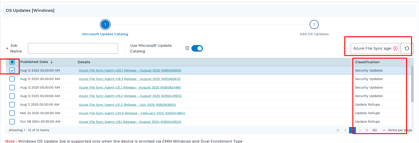Open the items per page dropdown
Viewport: 419px width, 143px height.
[384, 130]
